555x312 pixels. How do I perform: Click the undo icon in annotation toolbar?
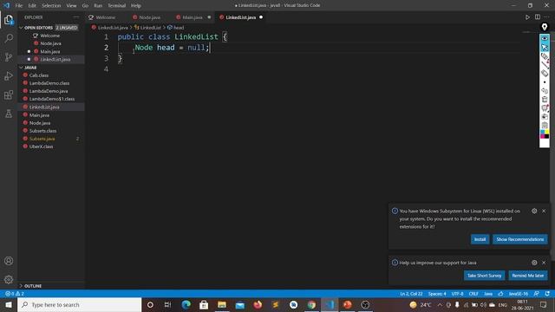click(545, 91)
